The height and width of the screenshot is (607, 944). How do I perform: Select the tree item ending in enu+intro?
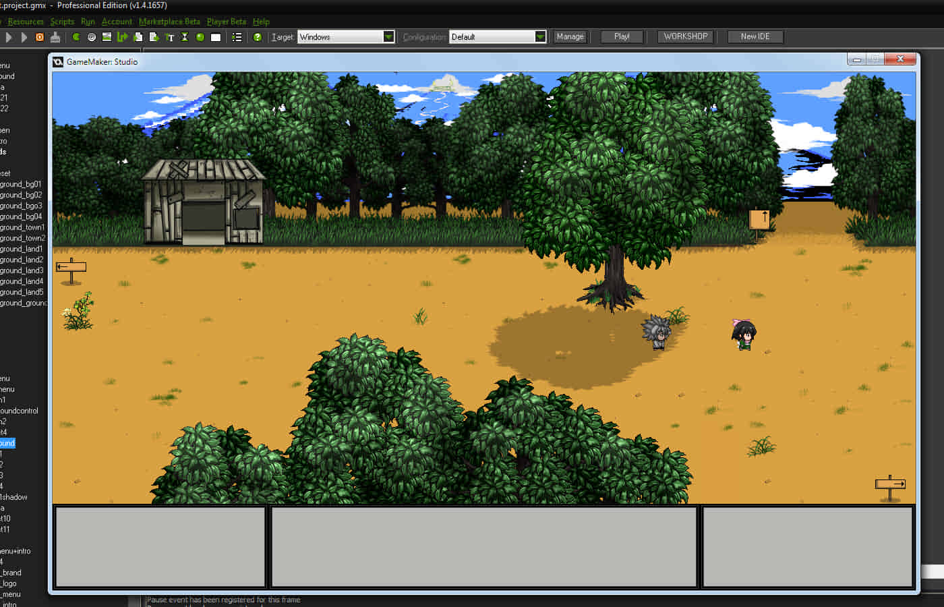coord(16,551)
